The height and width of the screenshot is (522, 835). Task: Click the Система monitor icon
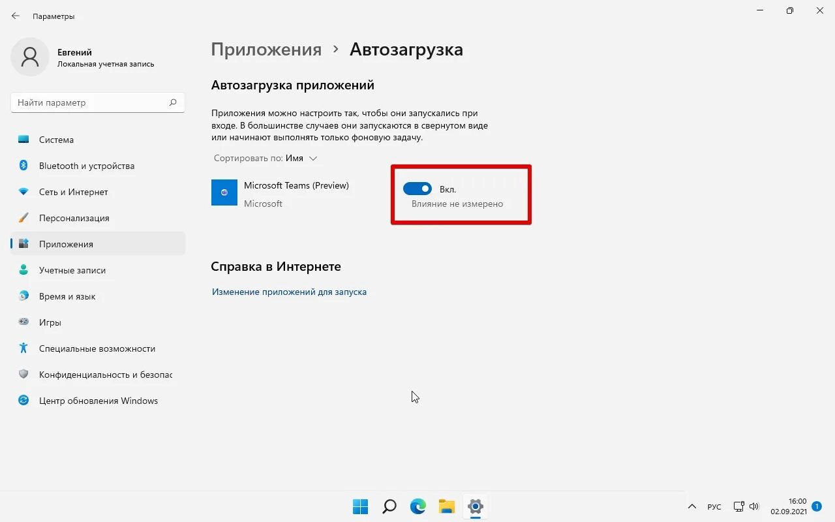[23, 140]
